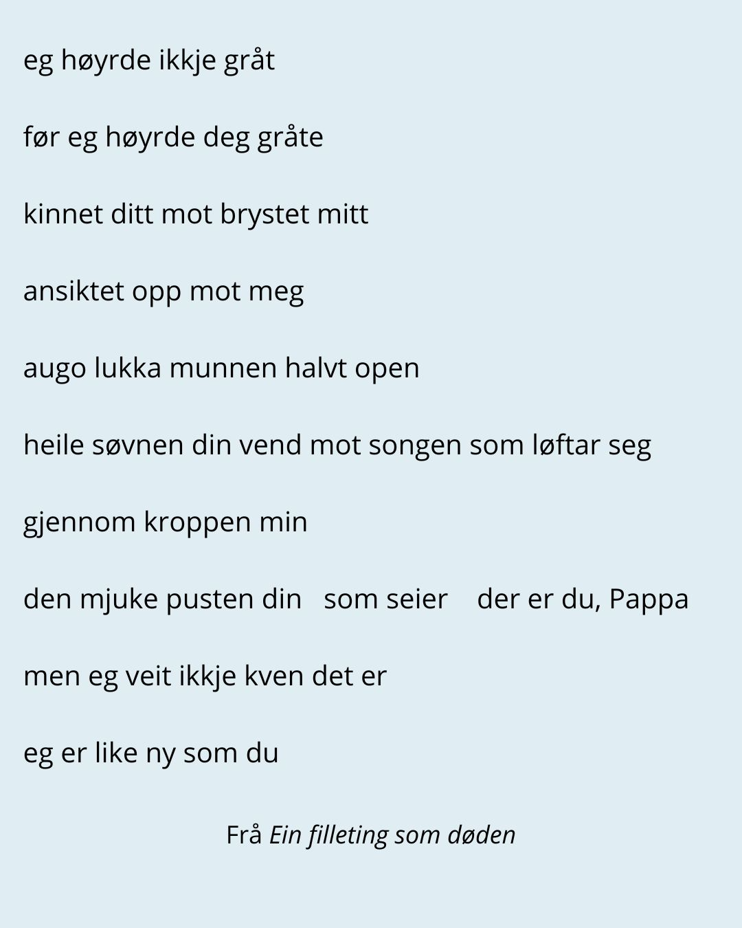Click the line "ansiktet opp mot meg"
Image resolution: width=742 pixels, height=928 pixels.
(164, 291)
